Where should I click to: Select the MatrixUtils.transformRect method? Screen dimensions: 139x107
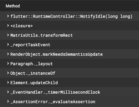42,35
